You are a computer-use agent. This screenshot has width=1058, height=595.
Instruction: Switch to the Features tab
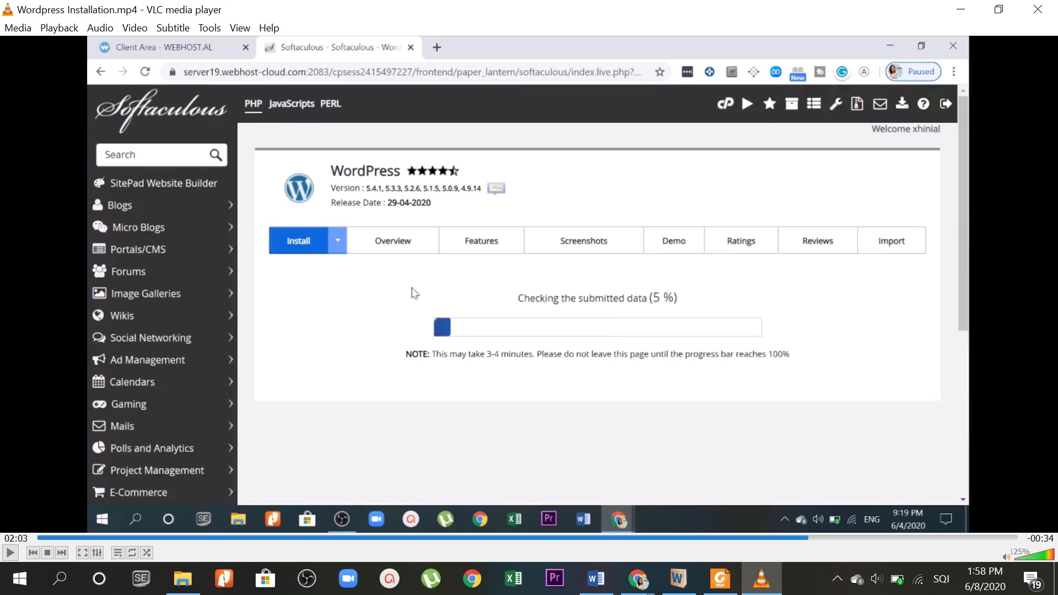point(481,240)
